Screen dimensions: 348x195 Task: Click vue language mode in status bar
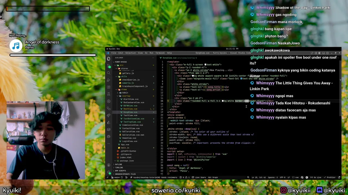pyautogui.click(x=295, y=177)
